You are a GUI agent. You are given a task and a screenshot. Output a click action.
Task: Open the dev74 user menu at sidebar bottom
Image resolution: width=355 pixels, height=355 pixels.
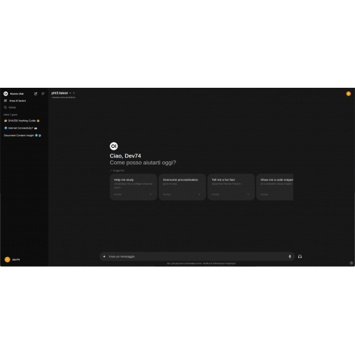(x=24, y=259)
